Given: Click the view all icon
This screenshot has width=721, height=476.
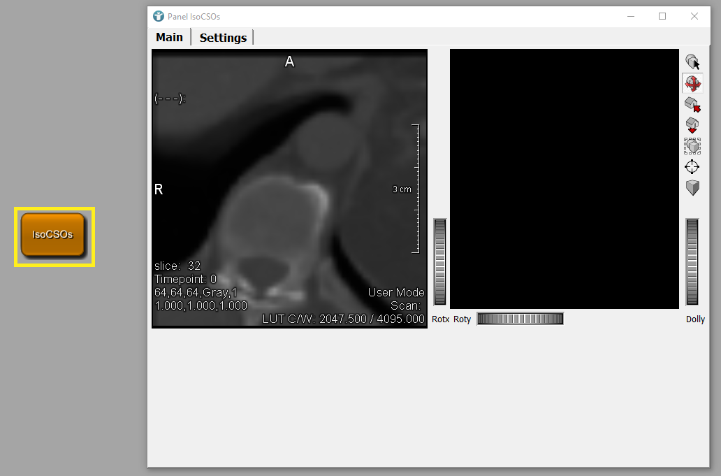Looking at the screenshot, I should pos(692,146).
